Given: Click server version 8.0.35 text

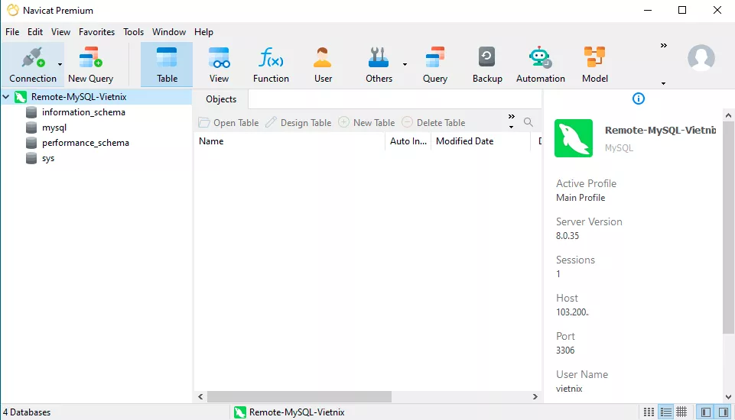Looking at the screenshot, I should 568,236.
